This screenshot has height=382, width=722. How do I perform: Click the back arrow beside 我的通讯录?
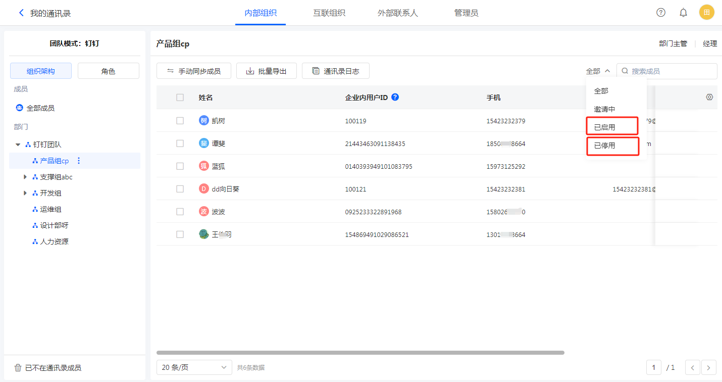point(21,13)
